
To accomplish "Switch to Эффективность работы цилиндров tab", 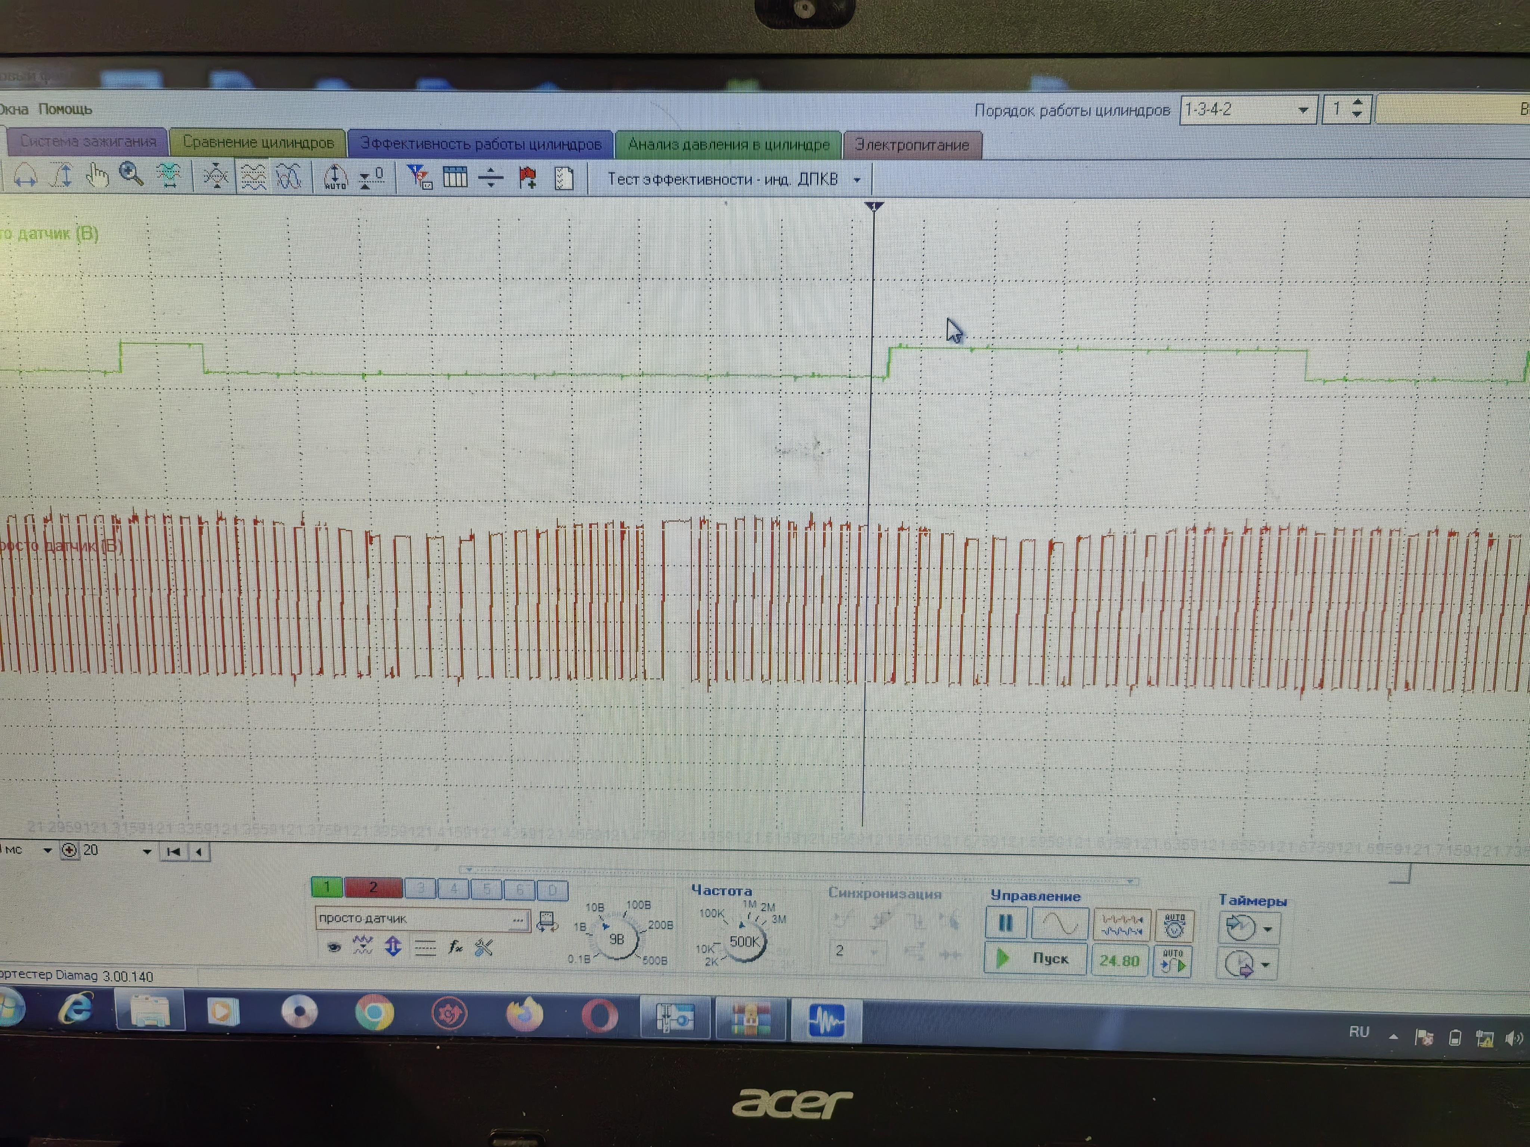I will (481, 144).
